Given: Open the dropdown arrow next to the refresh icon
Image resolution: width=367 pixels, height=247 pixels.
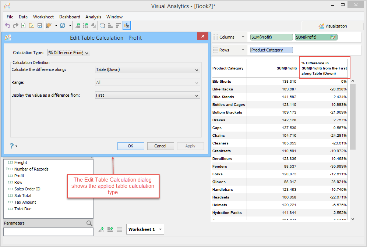Looking at the screenshot, I should [70, 25].
